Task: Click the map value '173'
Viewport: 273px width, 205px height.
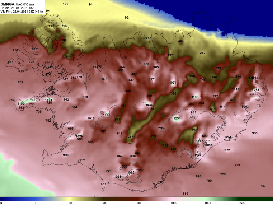Action: tap(51, 26)
